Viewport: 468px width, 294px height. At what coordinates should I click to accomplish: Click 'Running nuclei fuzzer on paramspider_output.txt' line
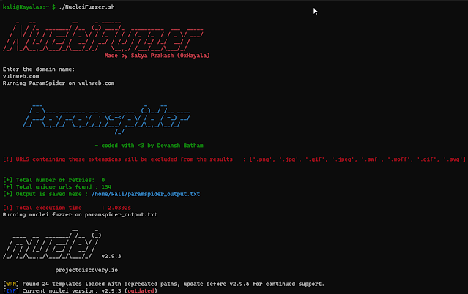pos(80,215)
